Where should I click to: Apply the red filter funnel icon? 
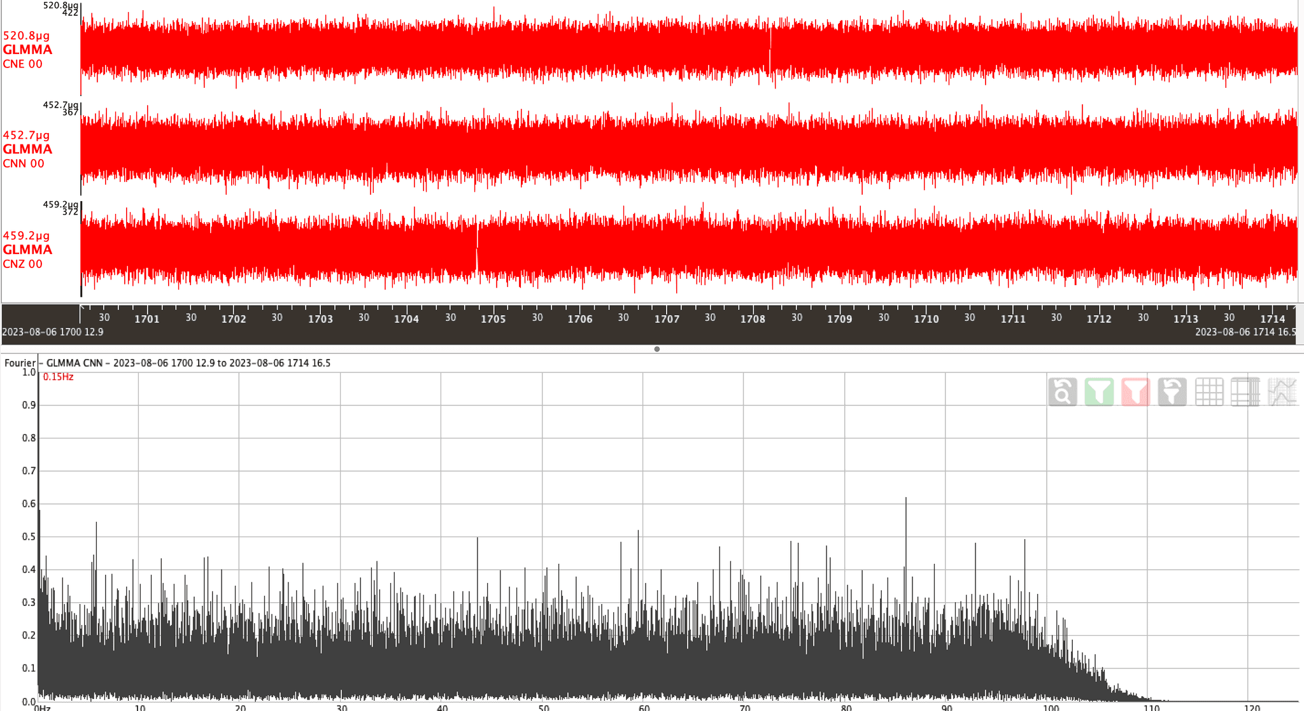click(1135, 392)
